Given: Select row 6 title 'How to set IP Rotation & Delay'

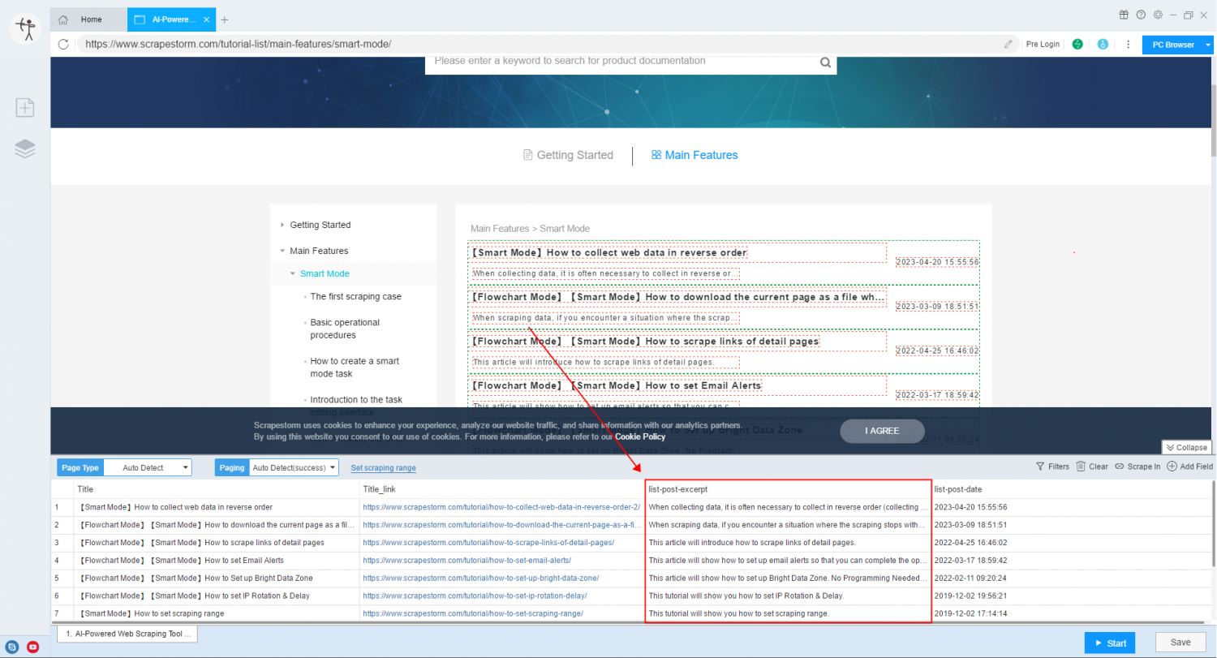Looking at the screenshot, I should [x=217, y=596].
